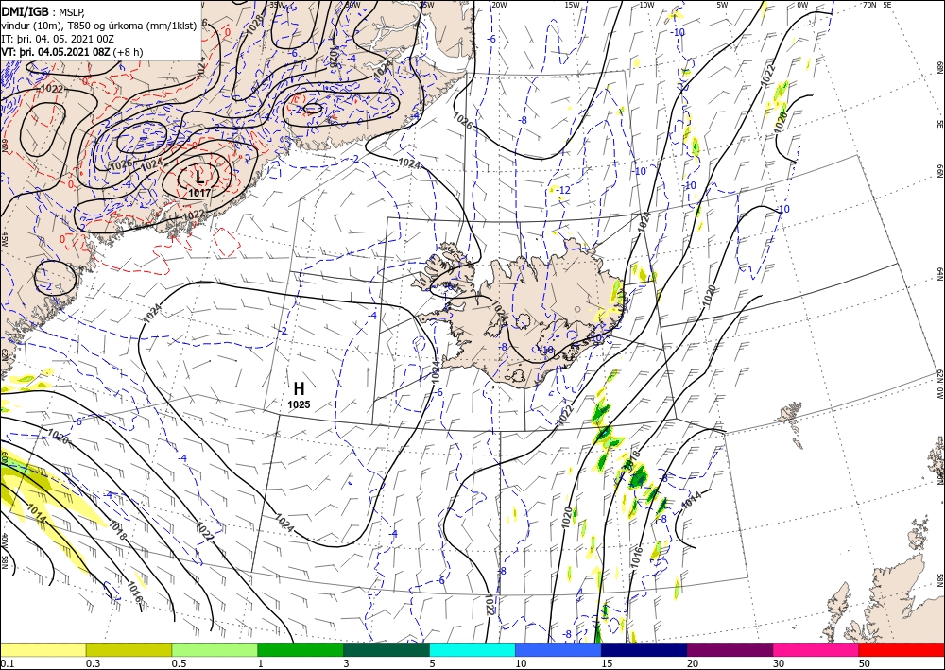Image resolution: width=945 pixels, height=670 pixels.
Task: Click the vindur (10m), T850 og úrkoma line
Action: click(x=99, y=26)
